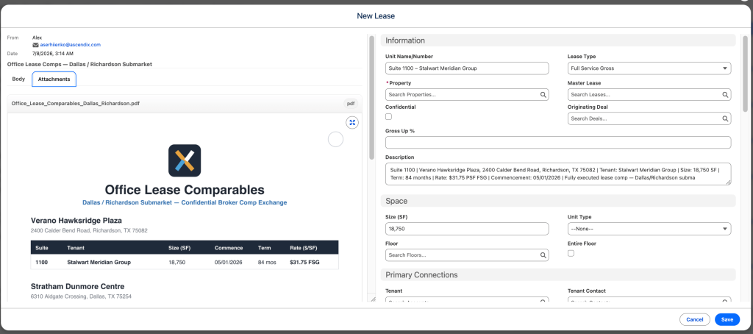The width and height of the screenshot is (753, 334).
Task: Click the form's vertical scrollbar
Action: [x=746, y=74]
